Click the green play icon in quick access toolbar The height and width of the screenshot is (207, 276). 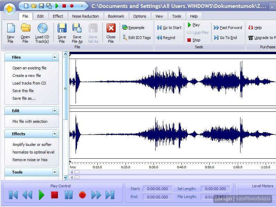click(57, 6)
